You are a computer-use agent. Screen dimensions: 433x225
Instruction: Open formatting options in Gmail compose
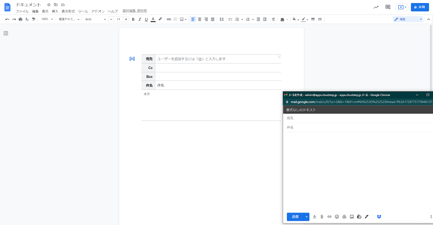(x=314, y=217)
